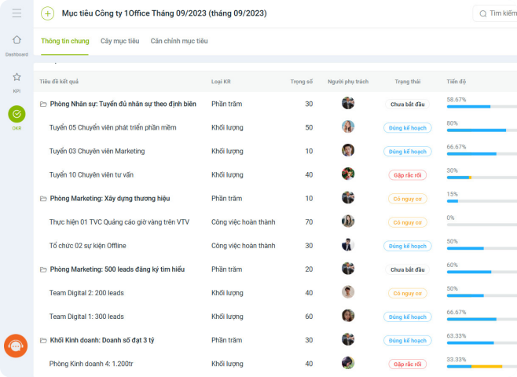Go to Dashboard home icon
This screenshot has height=377, width=517.
pos(16,40)
